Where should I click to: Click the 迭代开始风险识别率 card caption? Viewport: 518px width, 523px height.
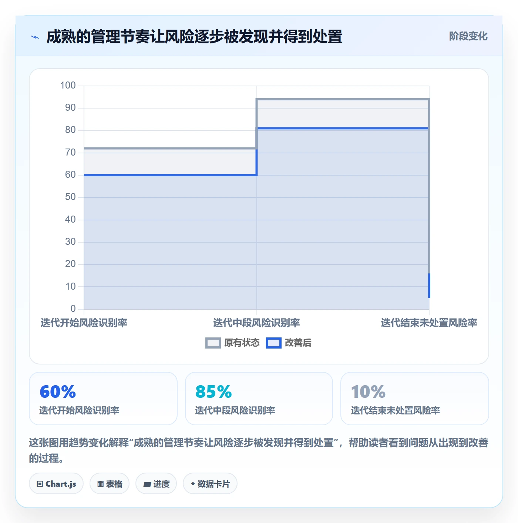tap(79, 410)
